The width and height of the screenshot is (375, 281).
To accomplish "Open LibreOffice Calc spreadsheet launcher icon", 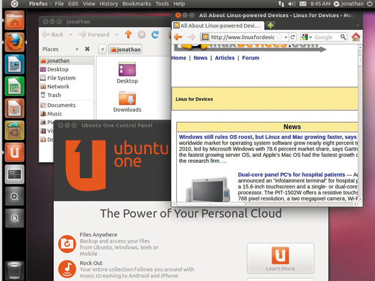I will [x=14, y=87].
